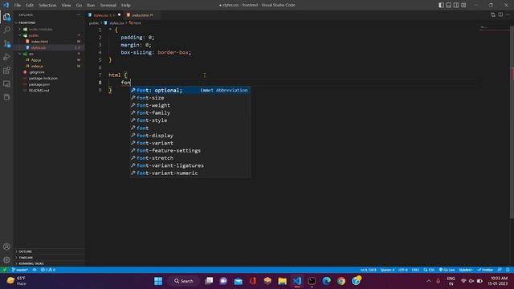Click Stylelint+ status item
514x289 pixels.
466,270
